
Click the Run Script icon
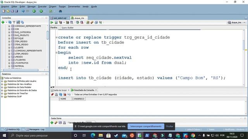[56, 22]
